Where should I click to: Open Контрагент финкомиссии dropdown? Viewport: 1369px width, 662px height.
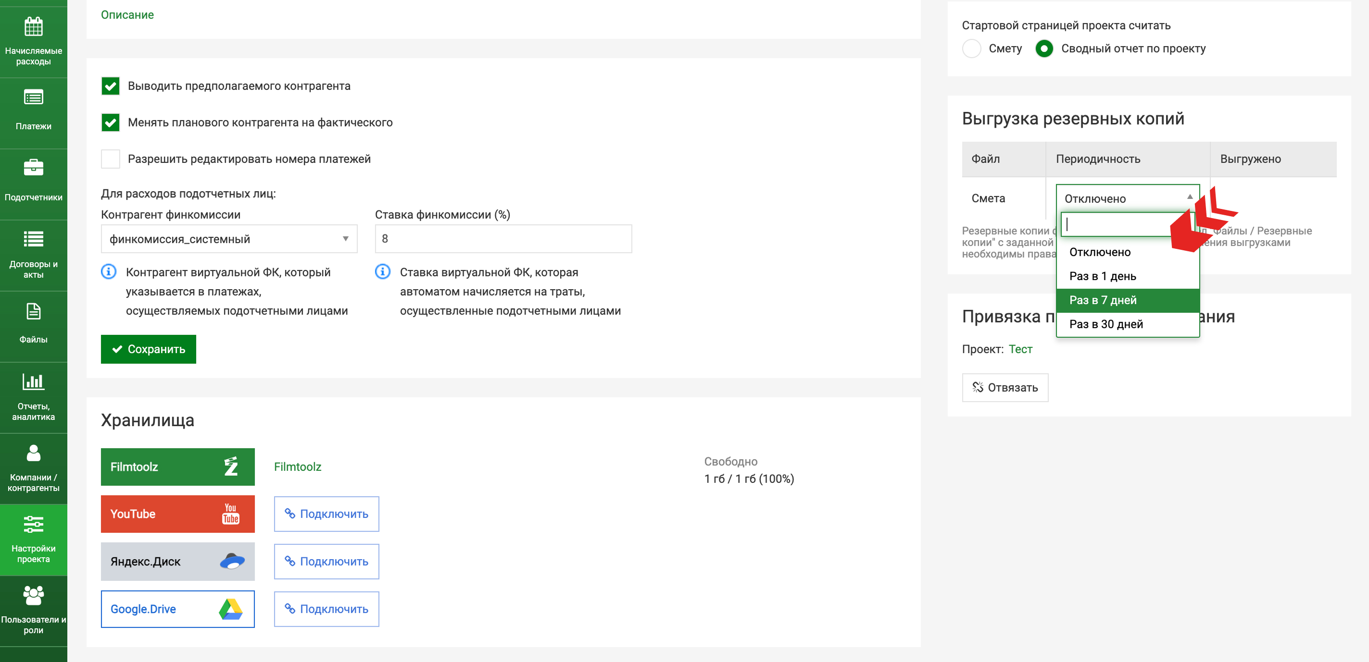tap(228, 239)
